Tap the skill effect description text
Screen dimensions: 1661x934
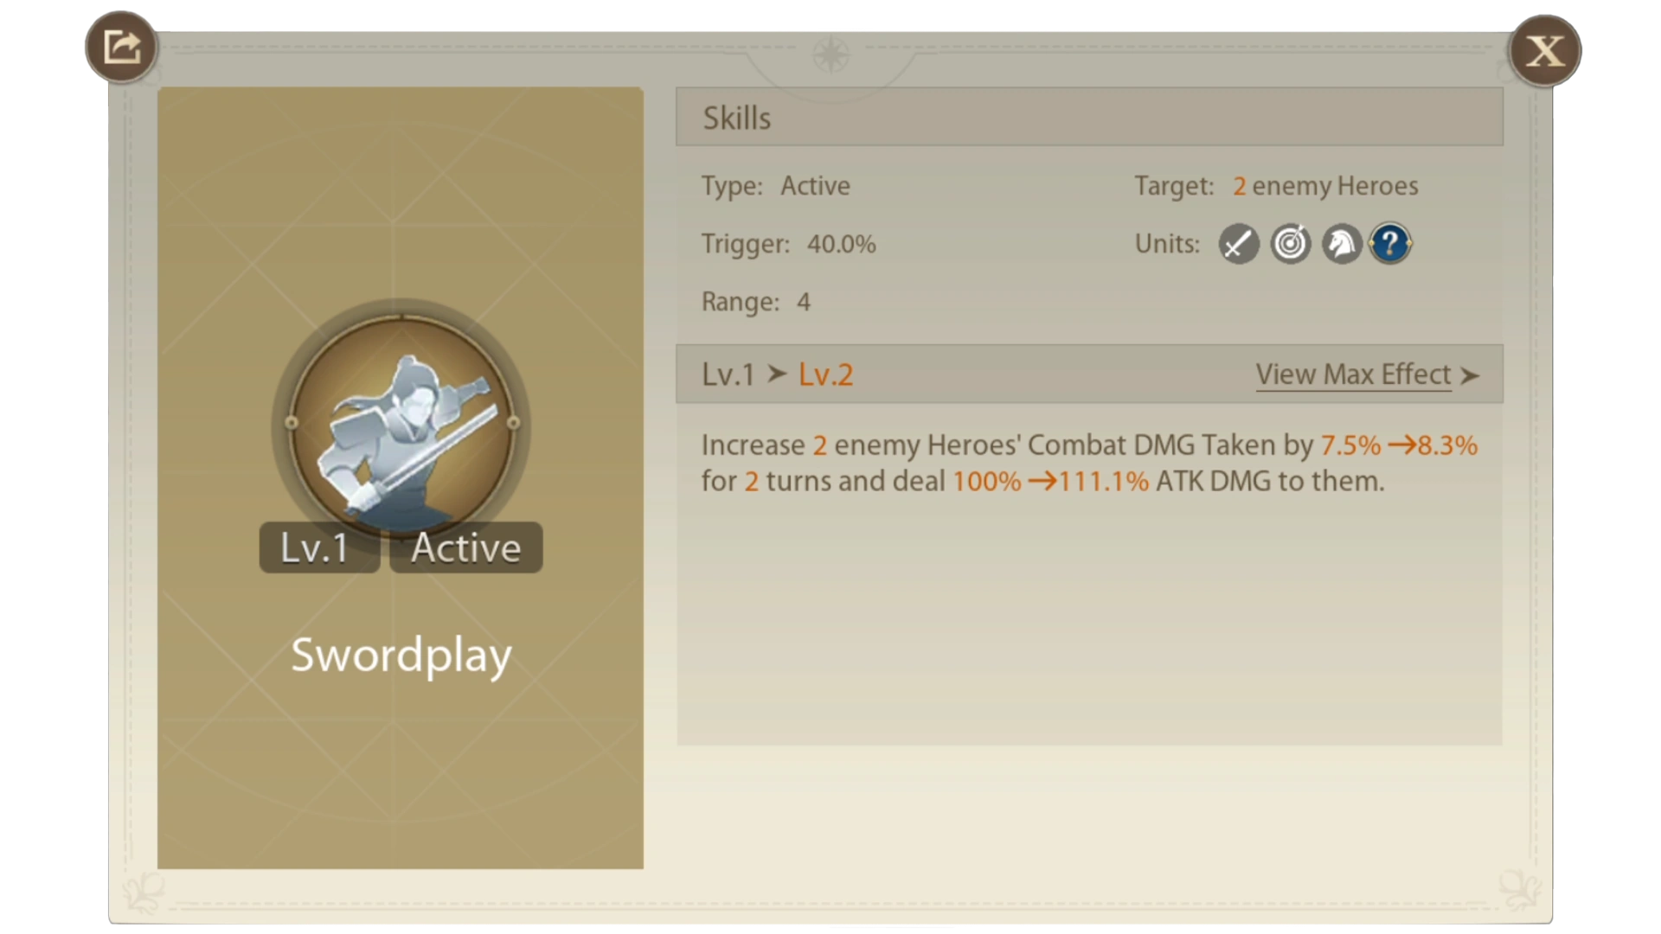click(1089, 463)
